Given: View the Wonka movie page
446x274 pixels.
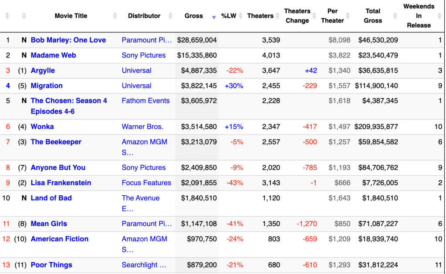Looking at the screenshot, I should tap(42, 127).
